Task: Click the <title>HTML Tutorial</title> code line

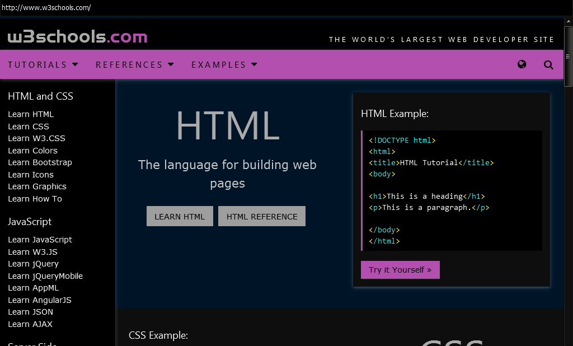Action: pos(431,162)
